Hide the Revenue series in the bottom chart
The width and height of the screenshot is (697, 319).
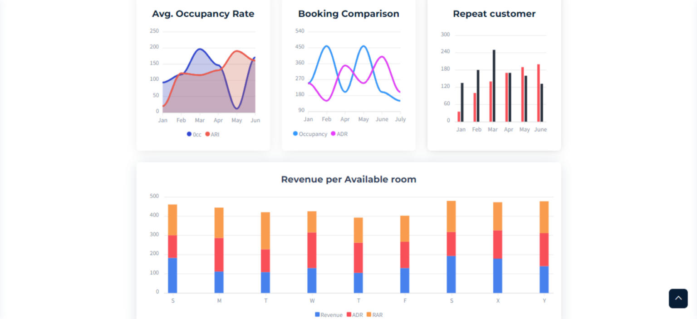[x=329, y=314]
